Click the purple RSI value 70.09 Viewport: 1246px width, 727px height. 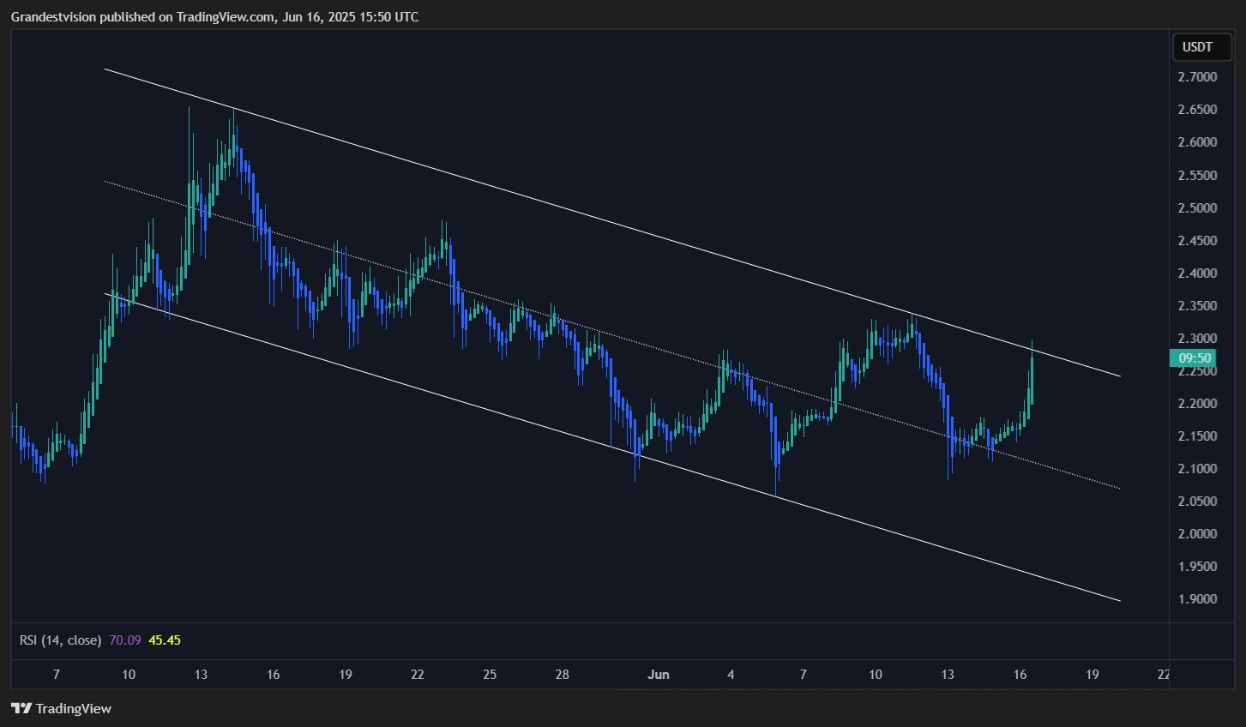click(125, 640)
